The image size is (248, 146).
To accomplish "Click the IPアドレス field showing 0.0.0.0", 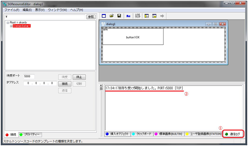I will point(40,83).
